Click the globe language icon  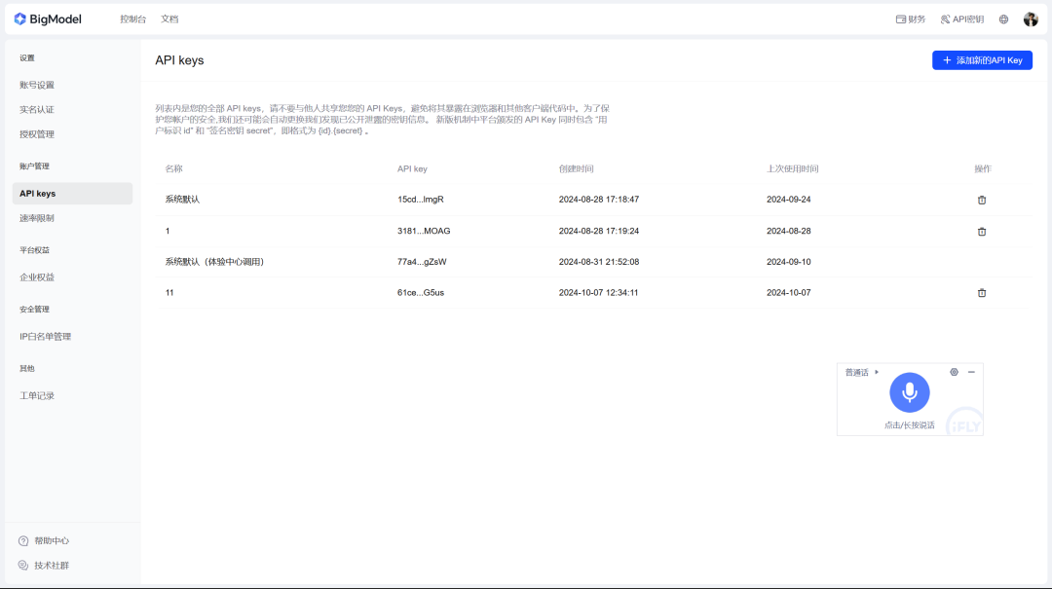point(1003,19)
